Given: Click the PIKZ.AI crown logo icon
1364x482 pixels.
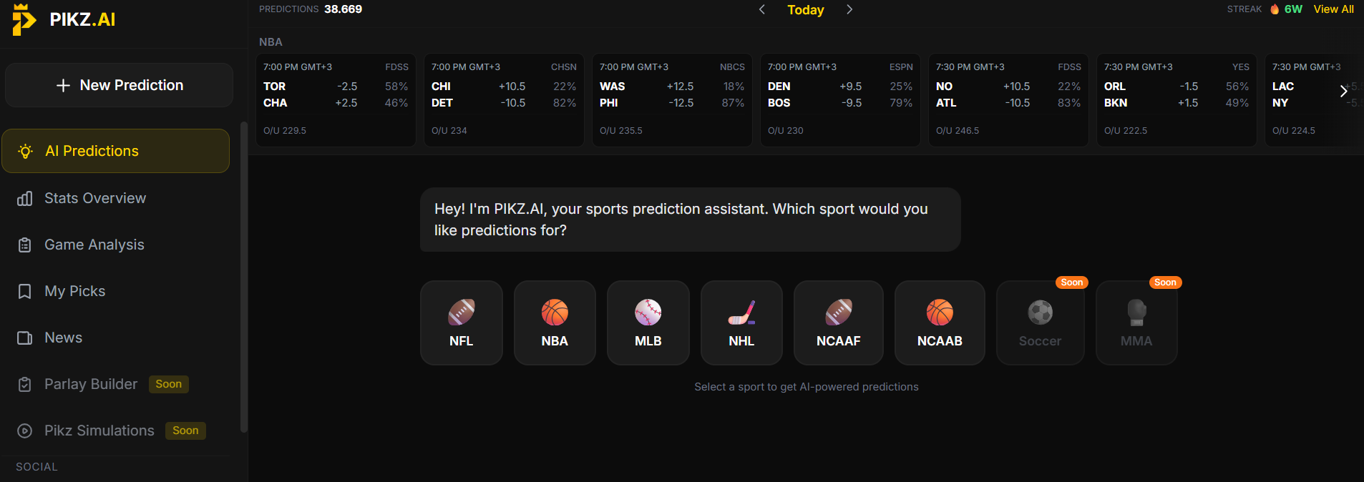Looking at the screenshot, I should tap(24, 19).
